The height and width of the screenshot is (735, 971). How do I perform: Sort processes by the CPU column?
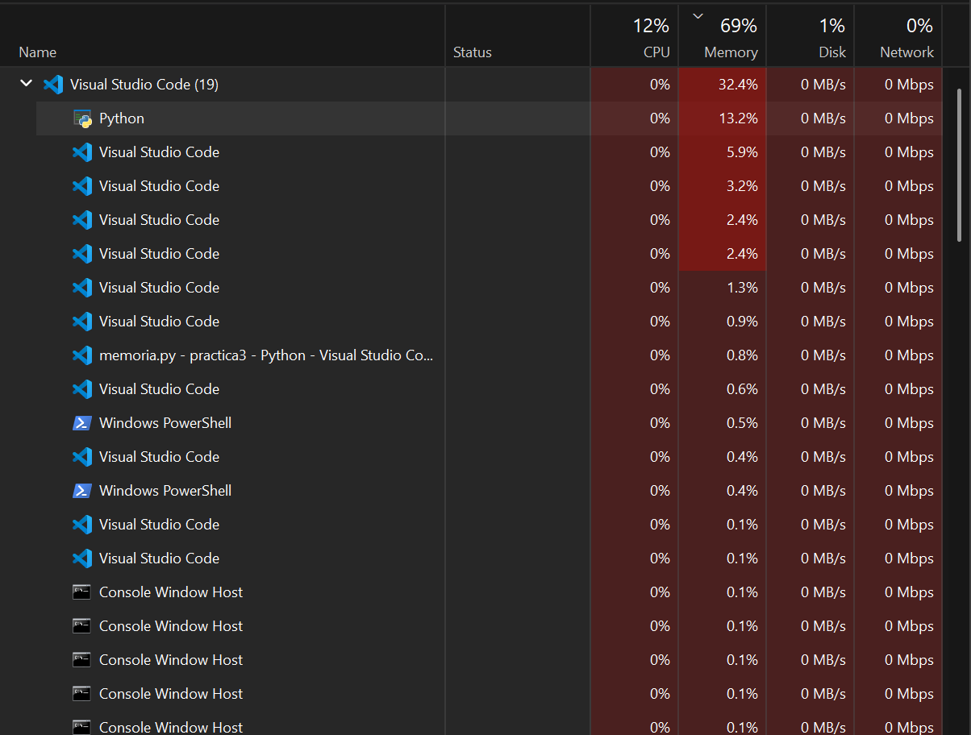(x=650, y=39)
